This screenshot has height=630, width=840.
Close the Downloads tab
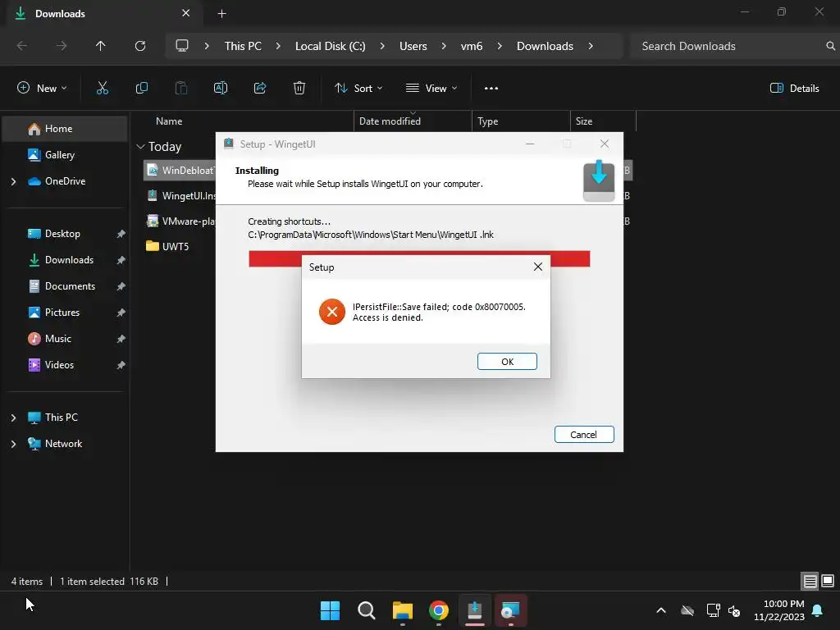tap(186, 13)
